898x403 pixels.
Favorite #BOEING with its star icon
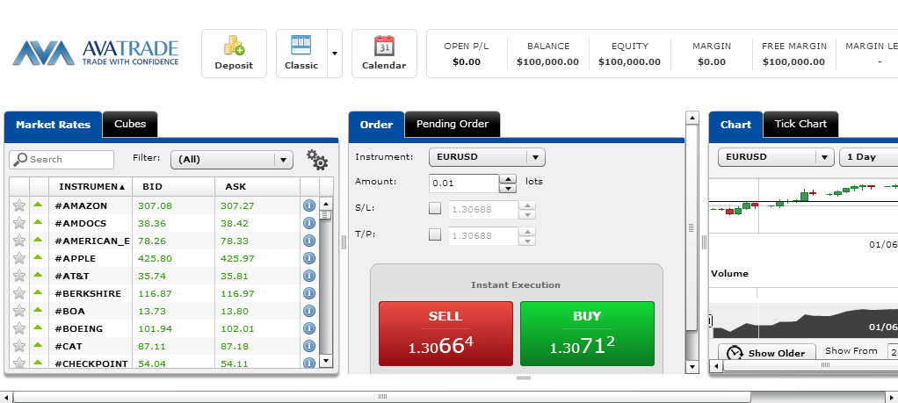pos(19,328)
